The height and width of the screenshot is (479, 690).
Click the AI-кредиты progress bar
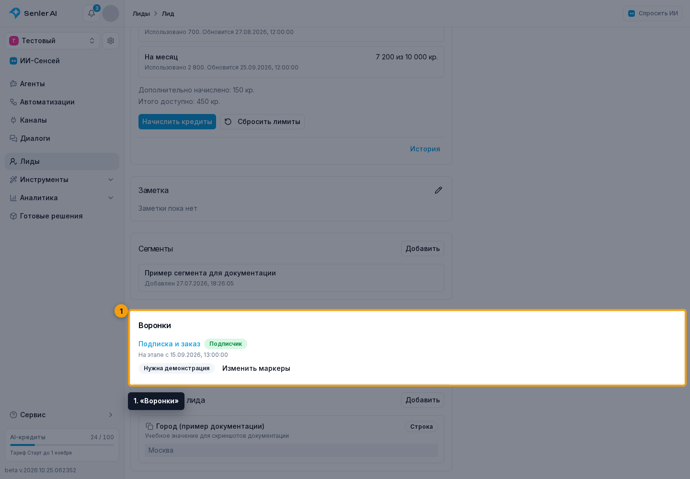pos(62,445)
